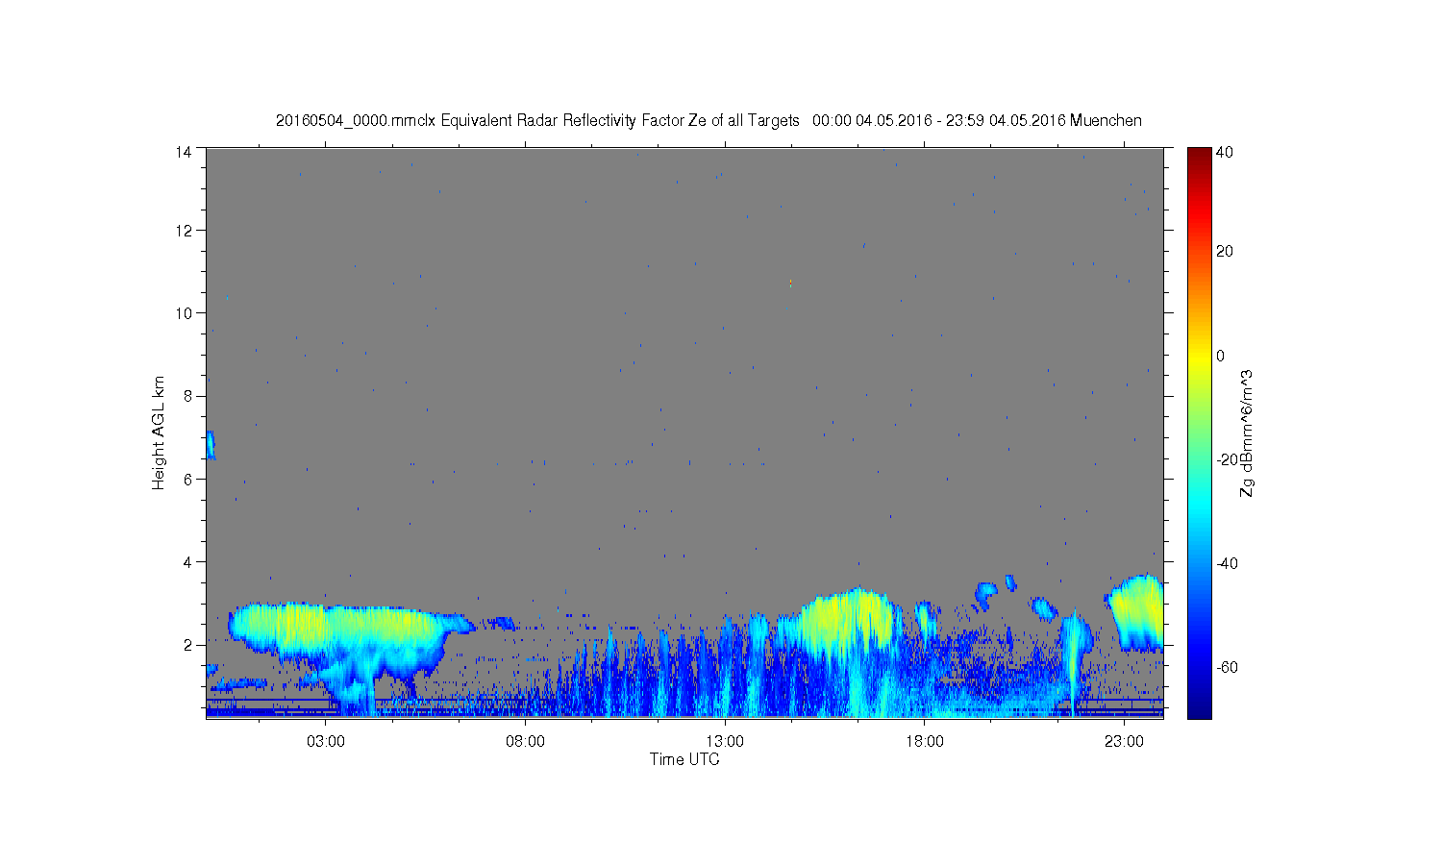Click the '08:00' time tick label

click(525, 741)
